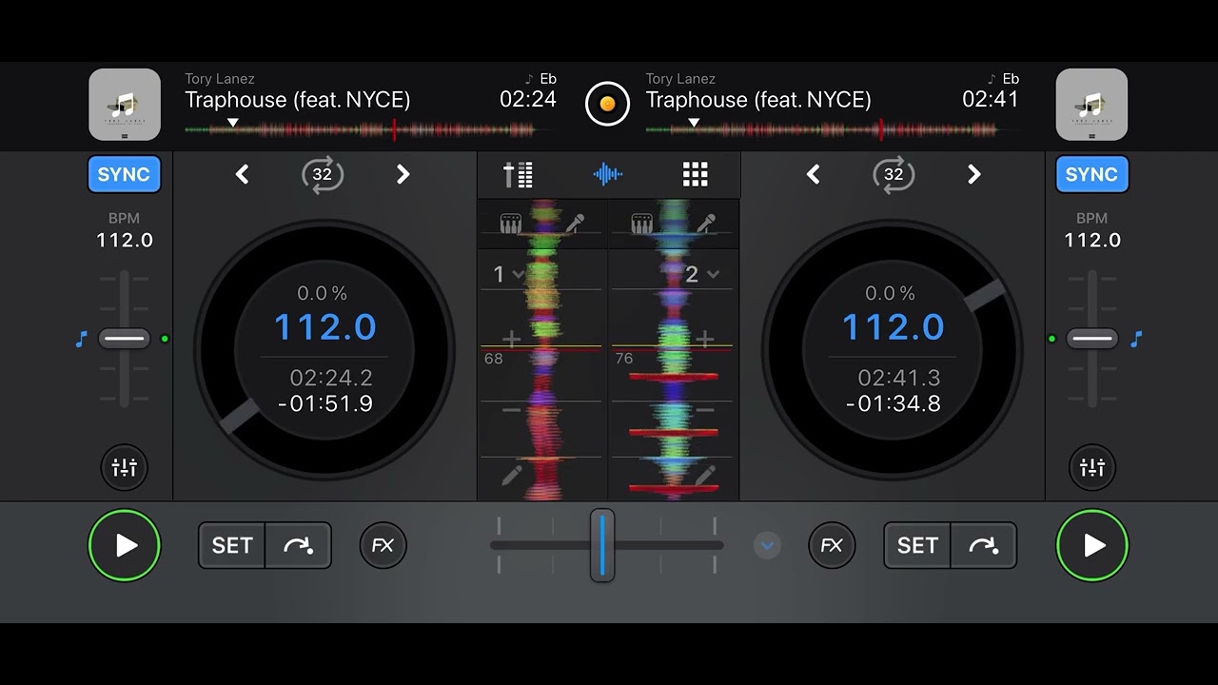Zoom out deck 2 waveform with minus
The image size is (1218, 685).
pyautogui.click(x=705, y=410)
